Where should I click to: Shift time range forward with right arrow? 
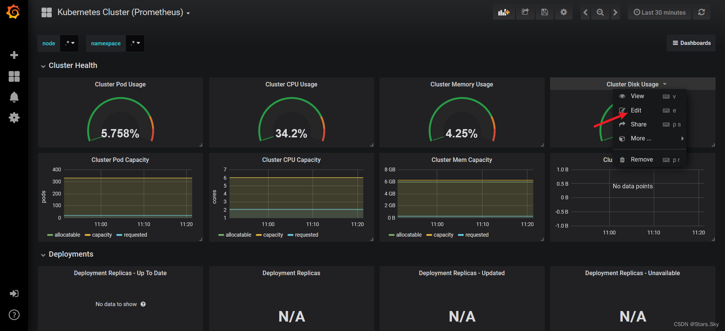[615, 12]
